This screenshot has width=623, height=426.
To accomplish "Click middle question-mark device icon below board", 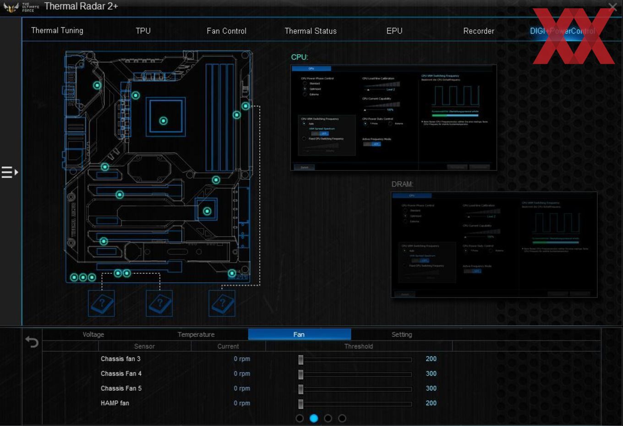I will pos(159,303).
